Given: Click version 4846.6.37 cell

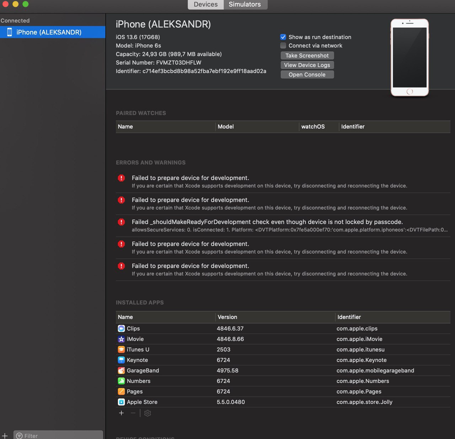Looking at the screenshot, I should [230, 328].
